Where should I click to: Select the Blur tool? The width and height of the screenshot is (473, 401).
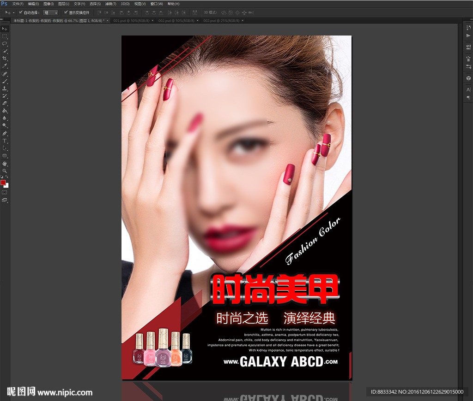click(x=5, y=118)
